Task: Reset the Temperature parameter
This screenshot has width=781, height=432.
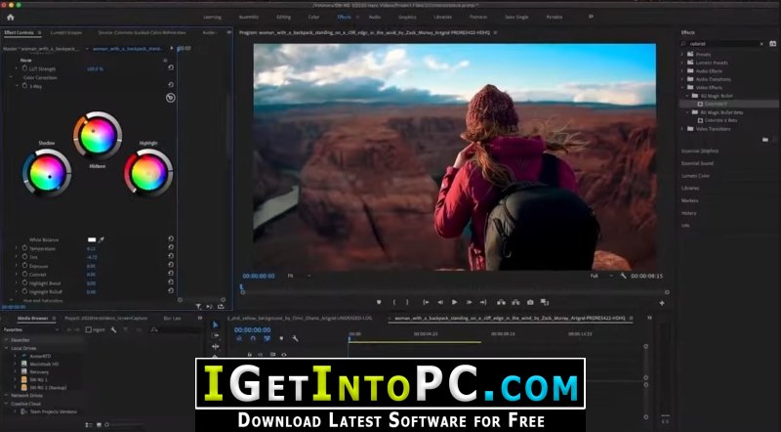Action: point(171,248)
